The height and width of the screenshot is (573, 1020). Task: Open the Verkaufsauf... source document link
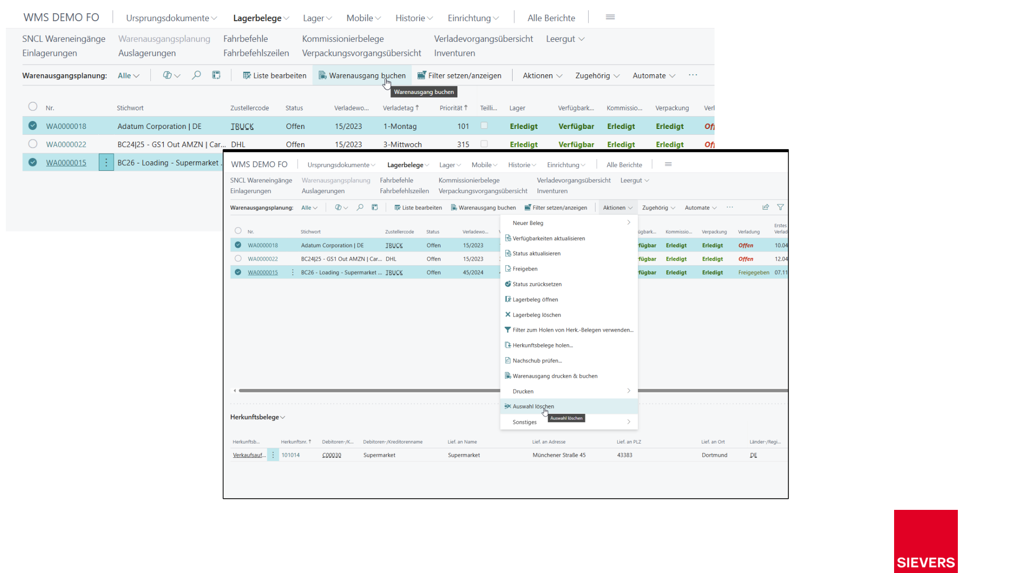click(x=249, y=455)
